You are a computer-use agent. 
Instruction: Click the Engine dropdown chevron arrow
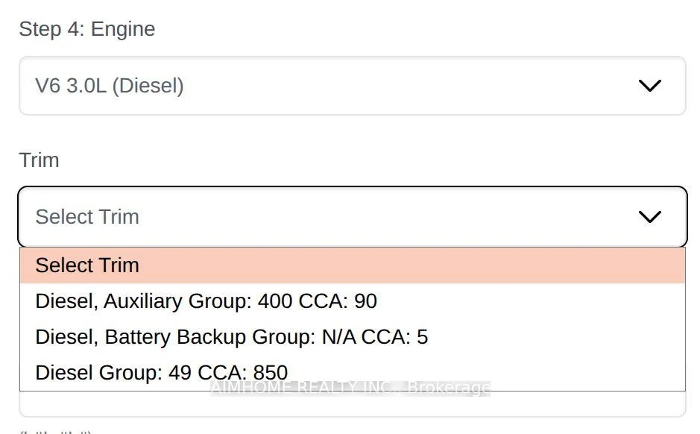pos(650,86)
